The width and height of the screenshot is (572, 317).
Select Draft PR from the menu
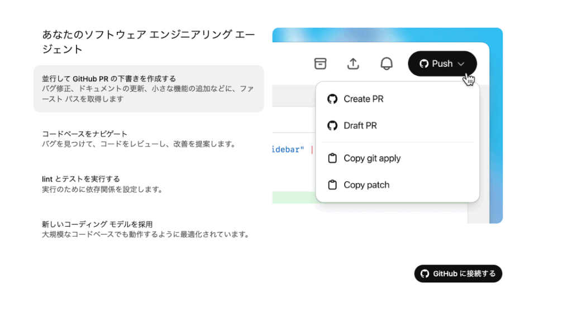(x=397, y=125)
